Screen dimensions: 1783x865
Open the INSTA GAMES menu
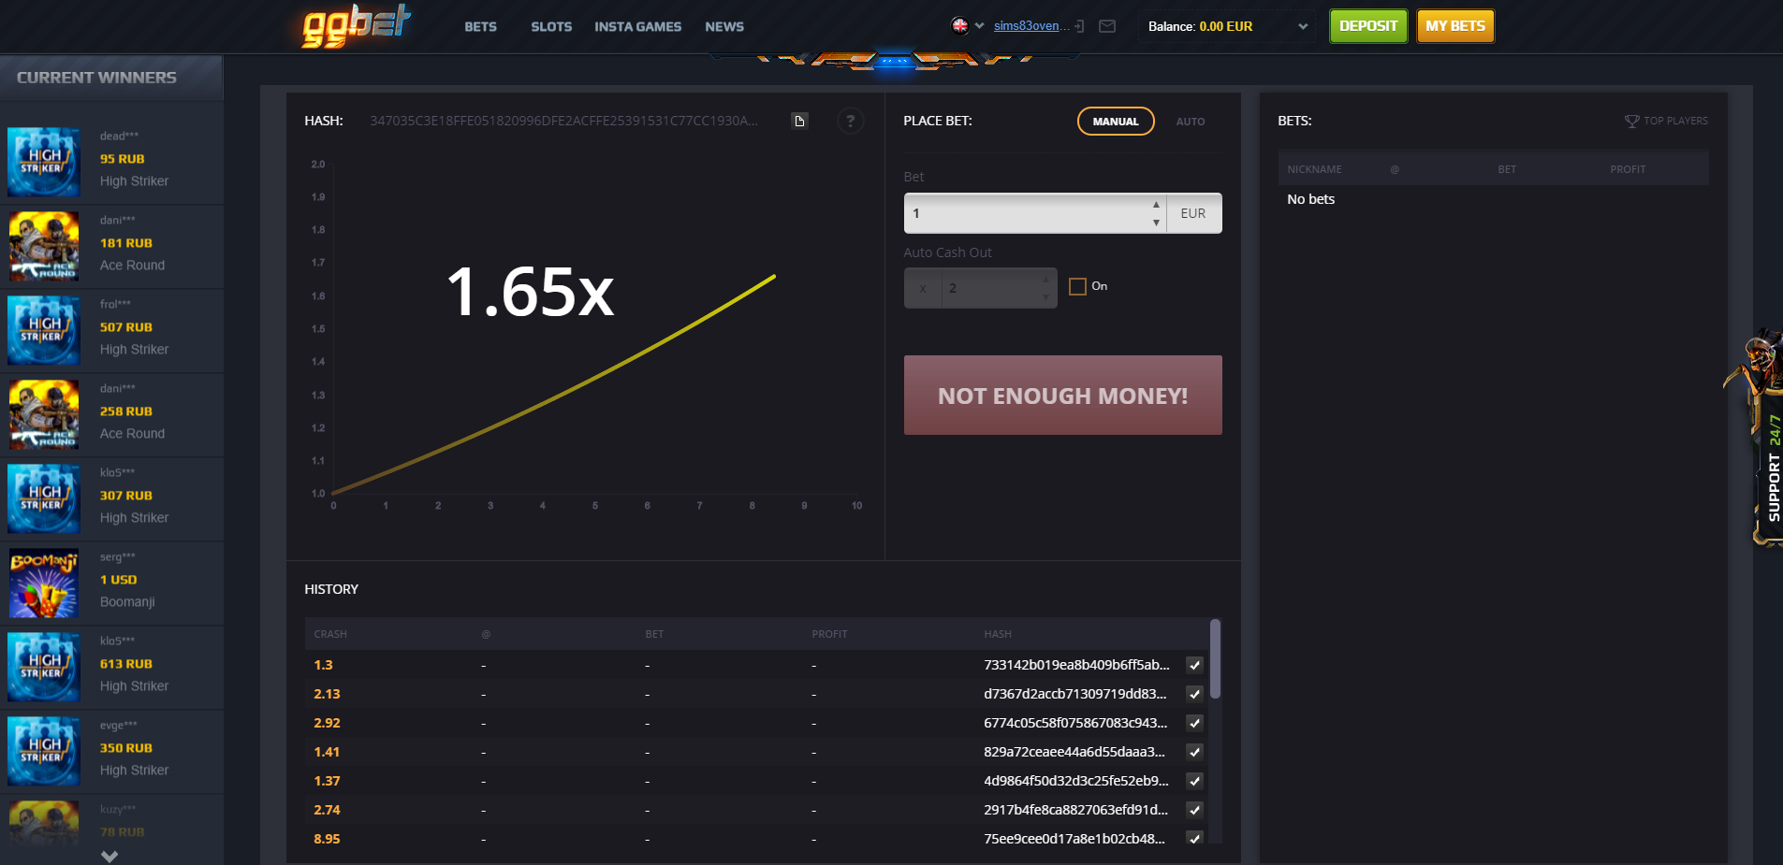coord(637,27)
